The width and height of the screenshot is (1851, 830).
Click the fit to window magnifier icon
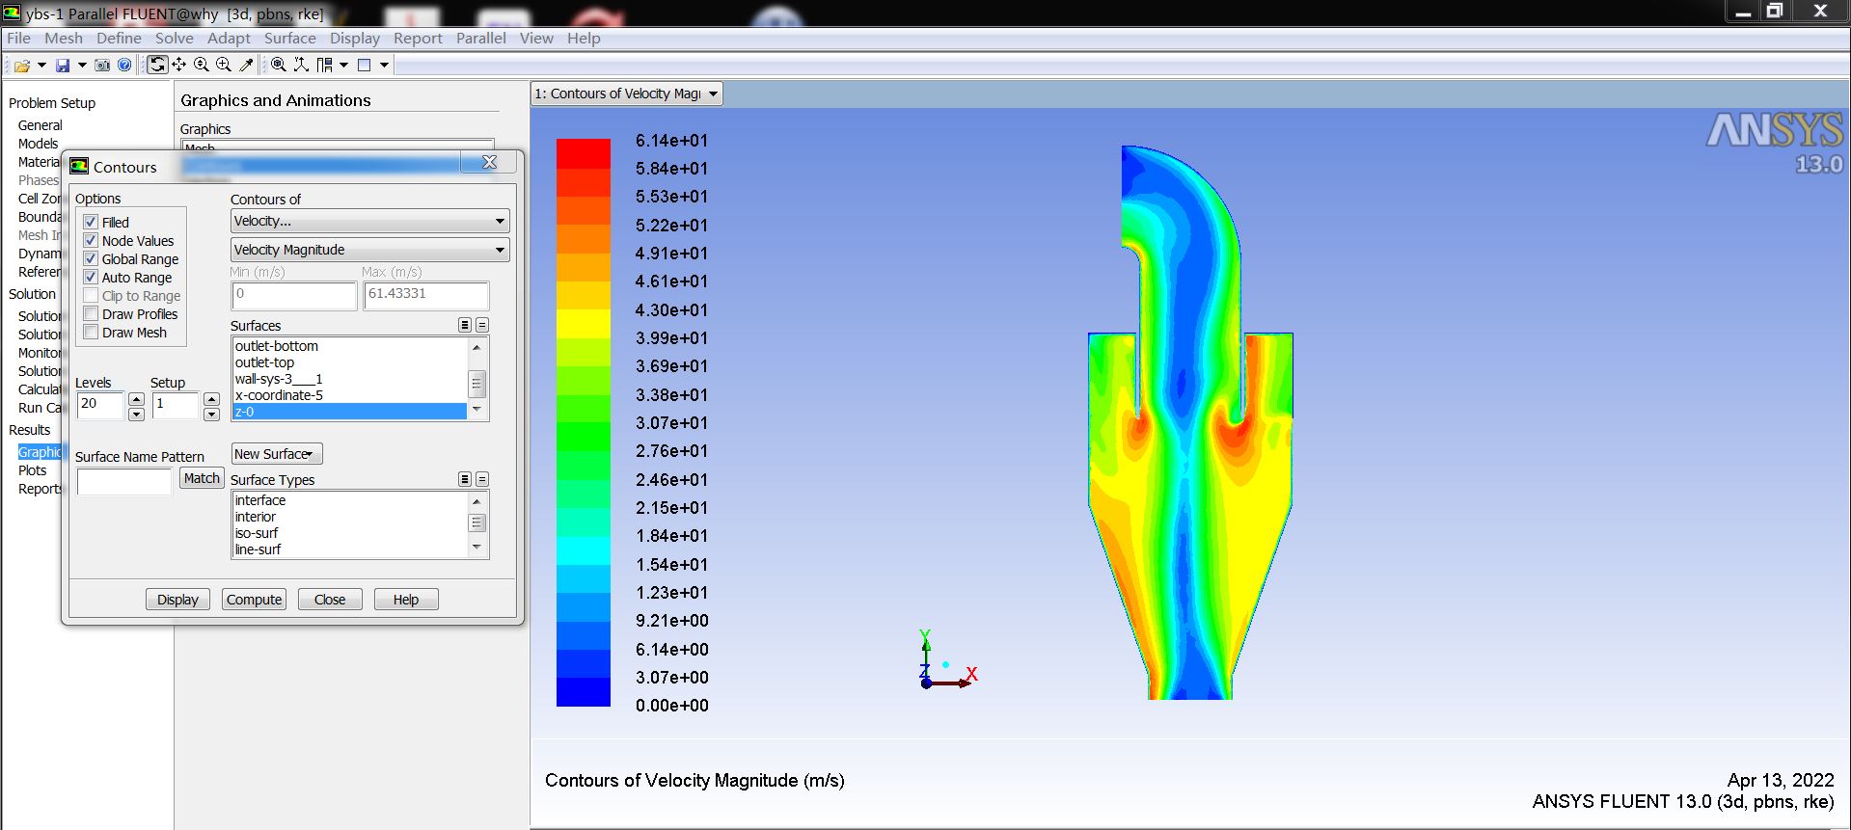coord(278,65)
